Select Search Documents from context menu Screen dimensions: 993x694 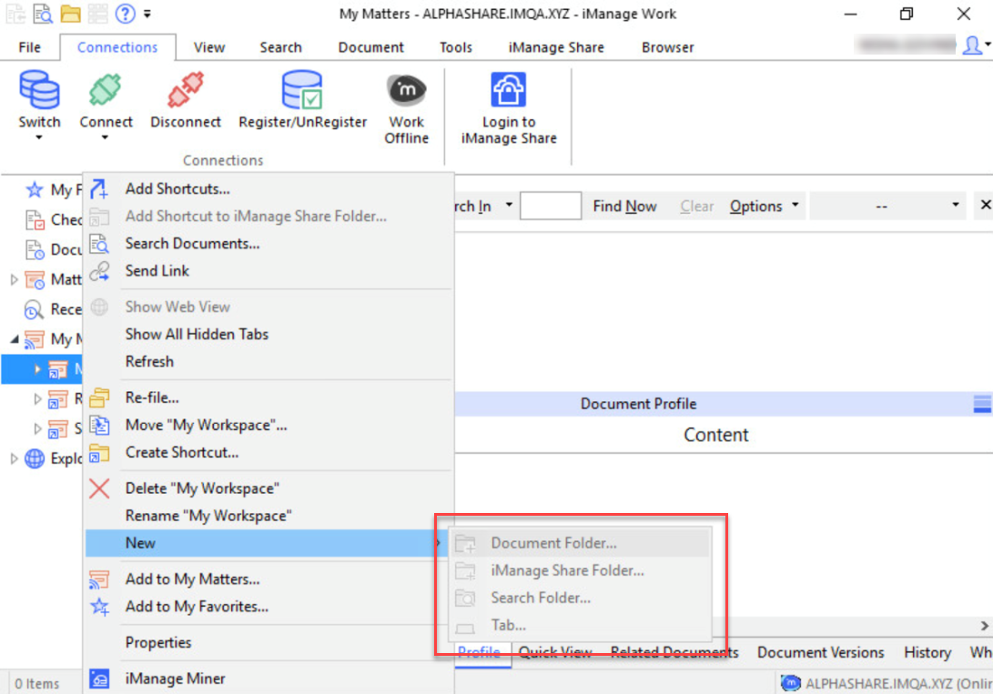point(192,244)
